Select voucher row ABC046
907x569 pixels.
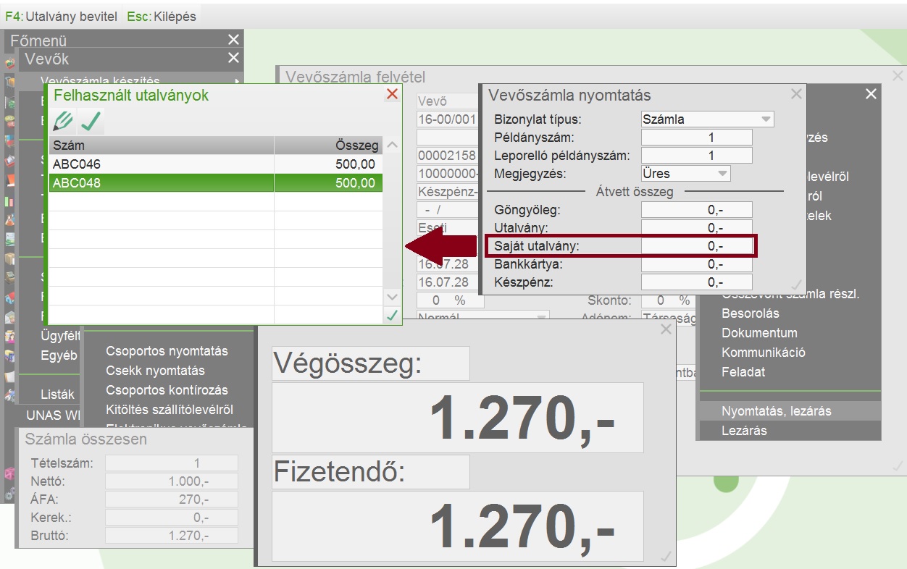(x=215, y=164)
